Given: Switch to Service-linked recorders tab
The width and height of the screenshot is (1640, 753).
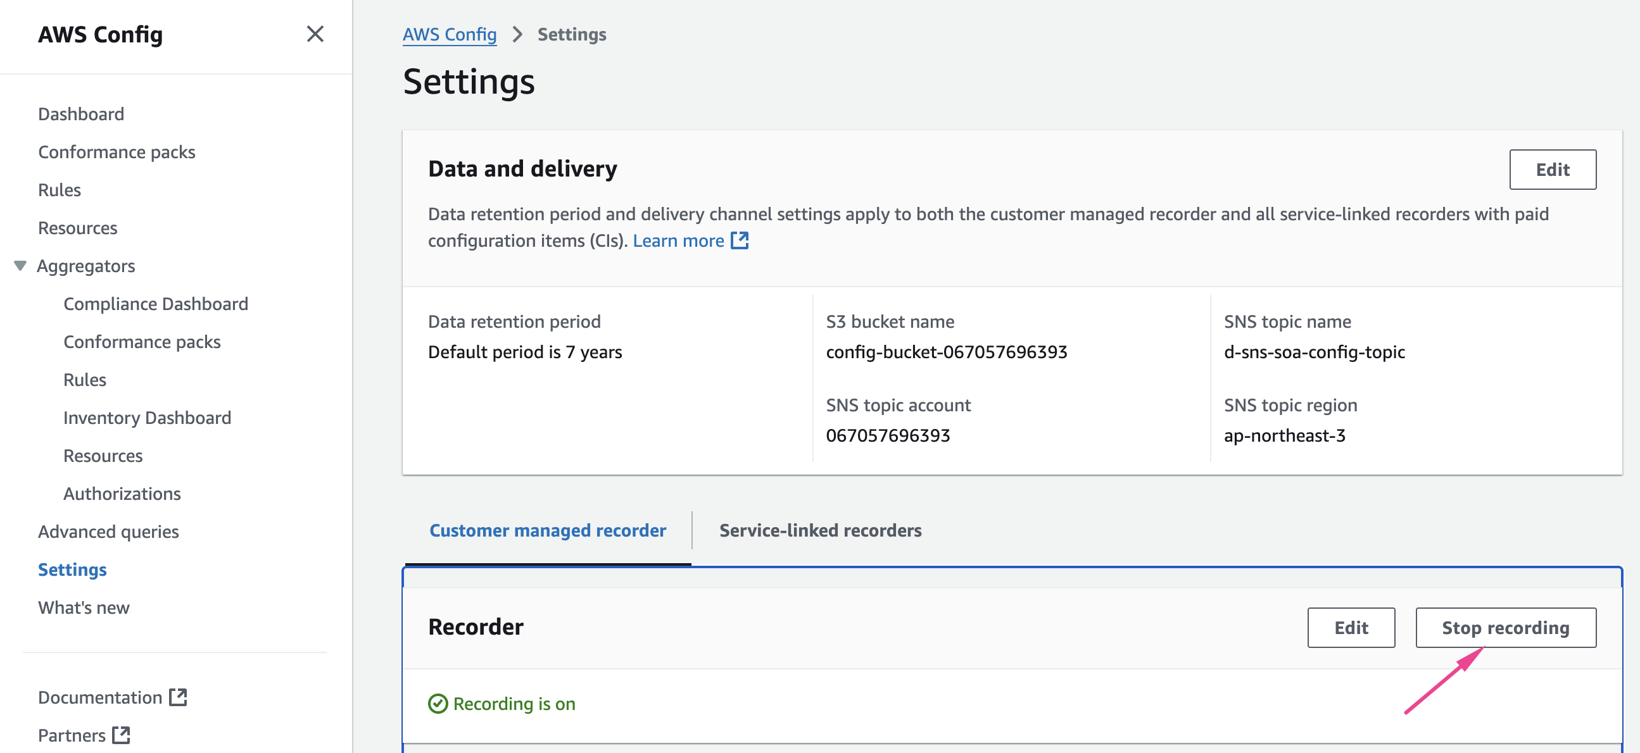Looking at the screenshot, I should 820,530.
